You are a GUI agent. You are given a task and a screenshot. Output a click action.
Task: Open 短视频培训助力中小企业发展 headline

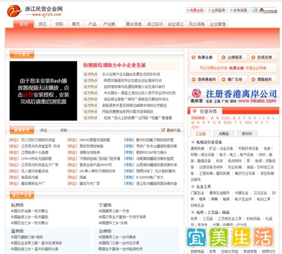point(114,65)
